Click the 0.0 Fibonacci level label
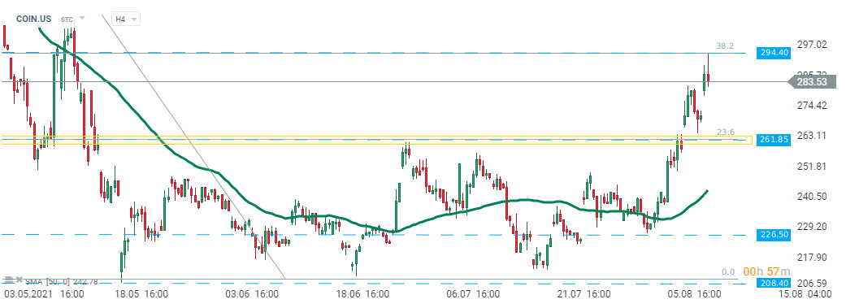The width and height of the screenshot is (846, 308). click(x=729, y=272)
